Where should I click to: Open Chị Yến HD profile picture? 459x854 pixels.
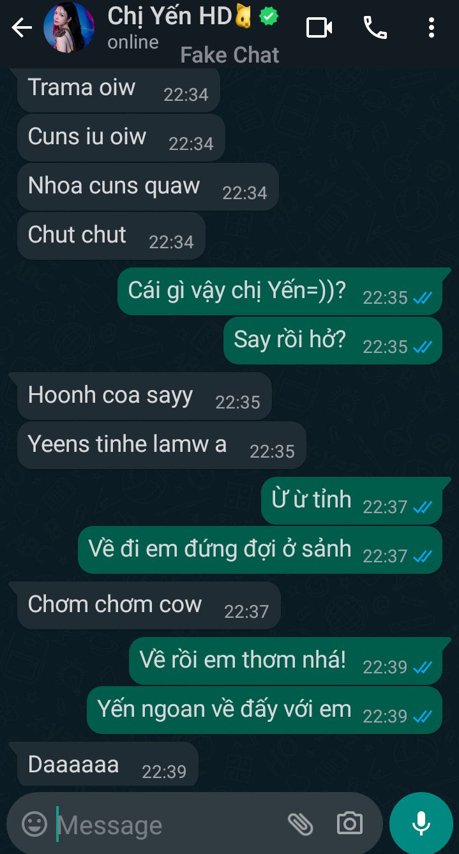(69, 27)
